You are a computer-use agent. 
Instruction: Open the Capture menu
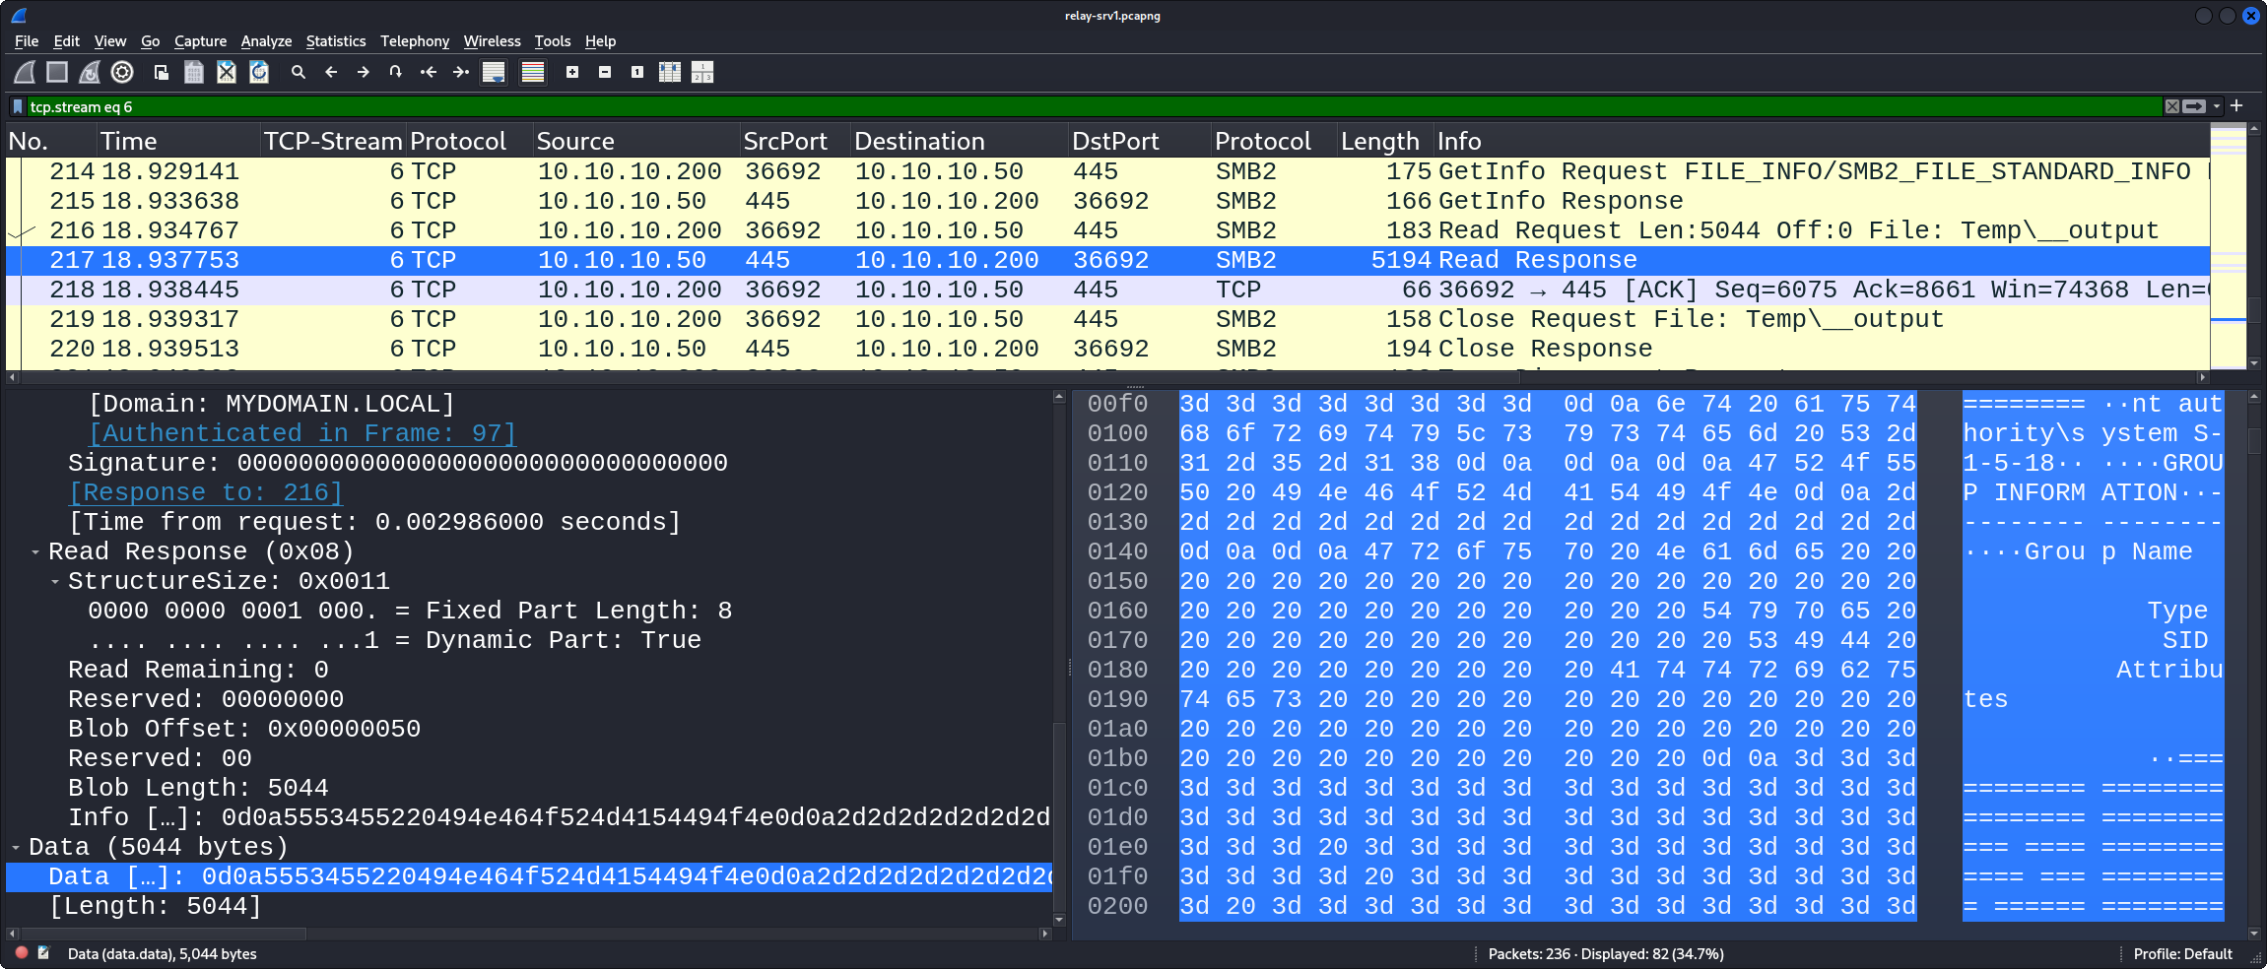[x=200, y=41]
